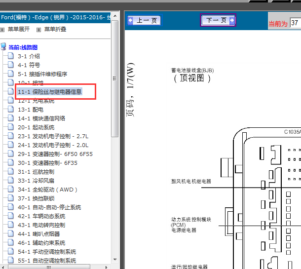Click the page icon beside 23-1 发动机电子控制
Screen dimensions: 301x269
[x=11, y=136]
